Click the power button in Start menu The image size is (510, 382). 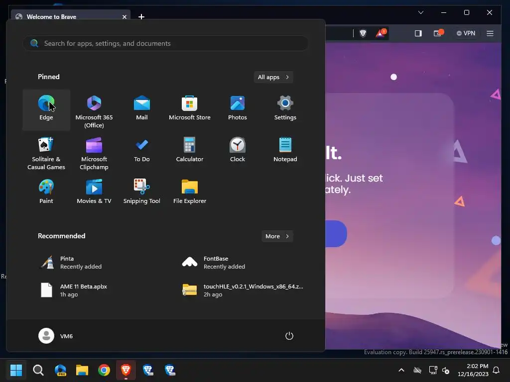(289, 336)
